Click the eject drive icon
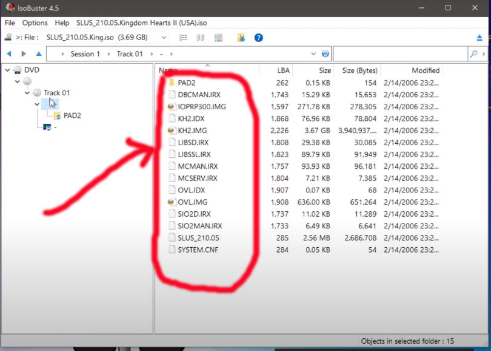491x351 pixels. pyautogui.click(x=479, y=38)
